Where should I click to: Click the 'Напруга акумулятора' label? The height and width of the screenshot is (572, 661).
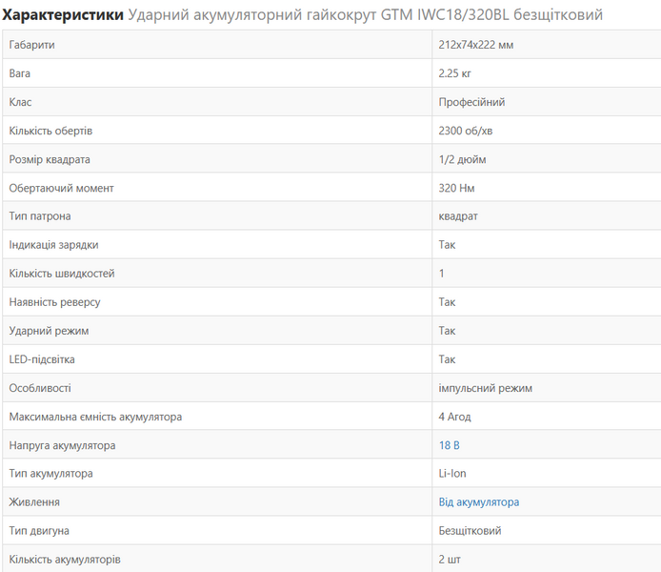pyautogui.click(x=63, y=445)
